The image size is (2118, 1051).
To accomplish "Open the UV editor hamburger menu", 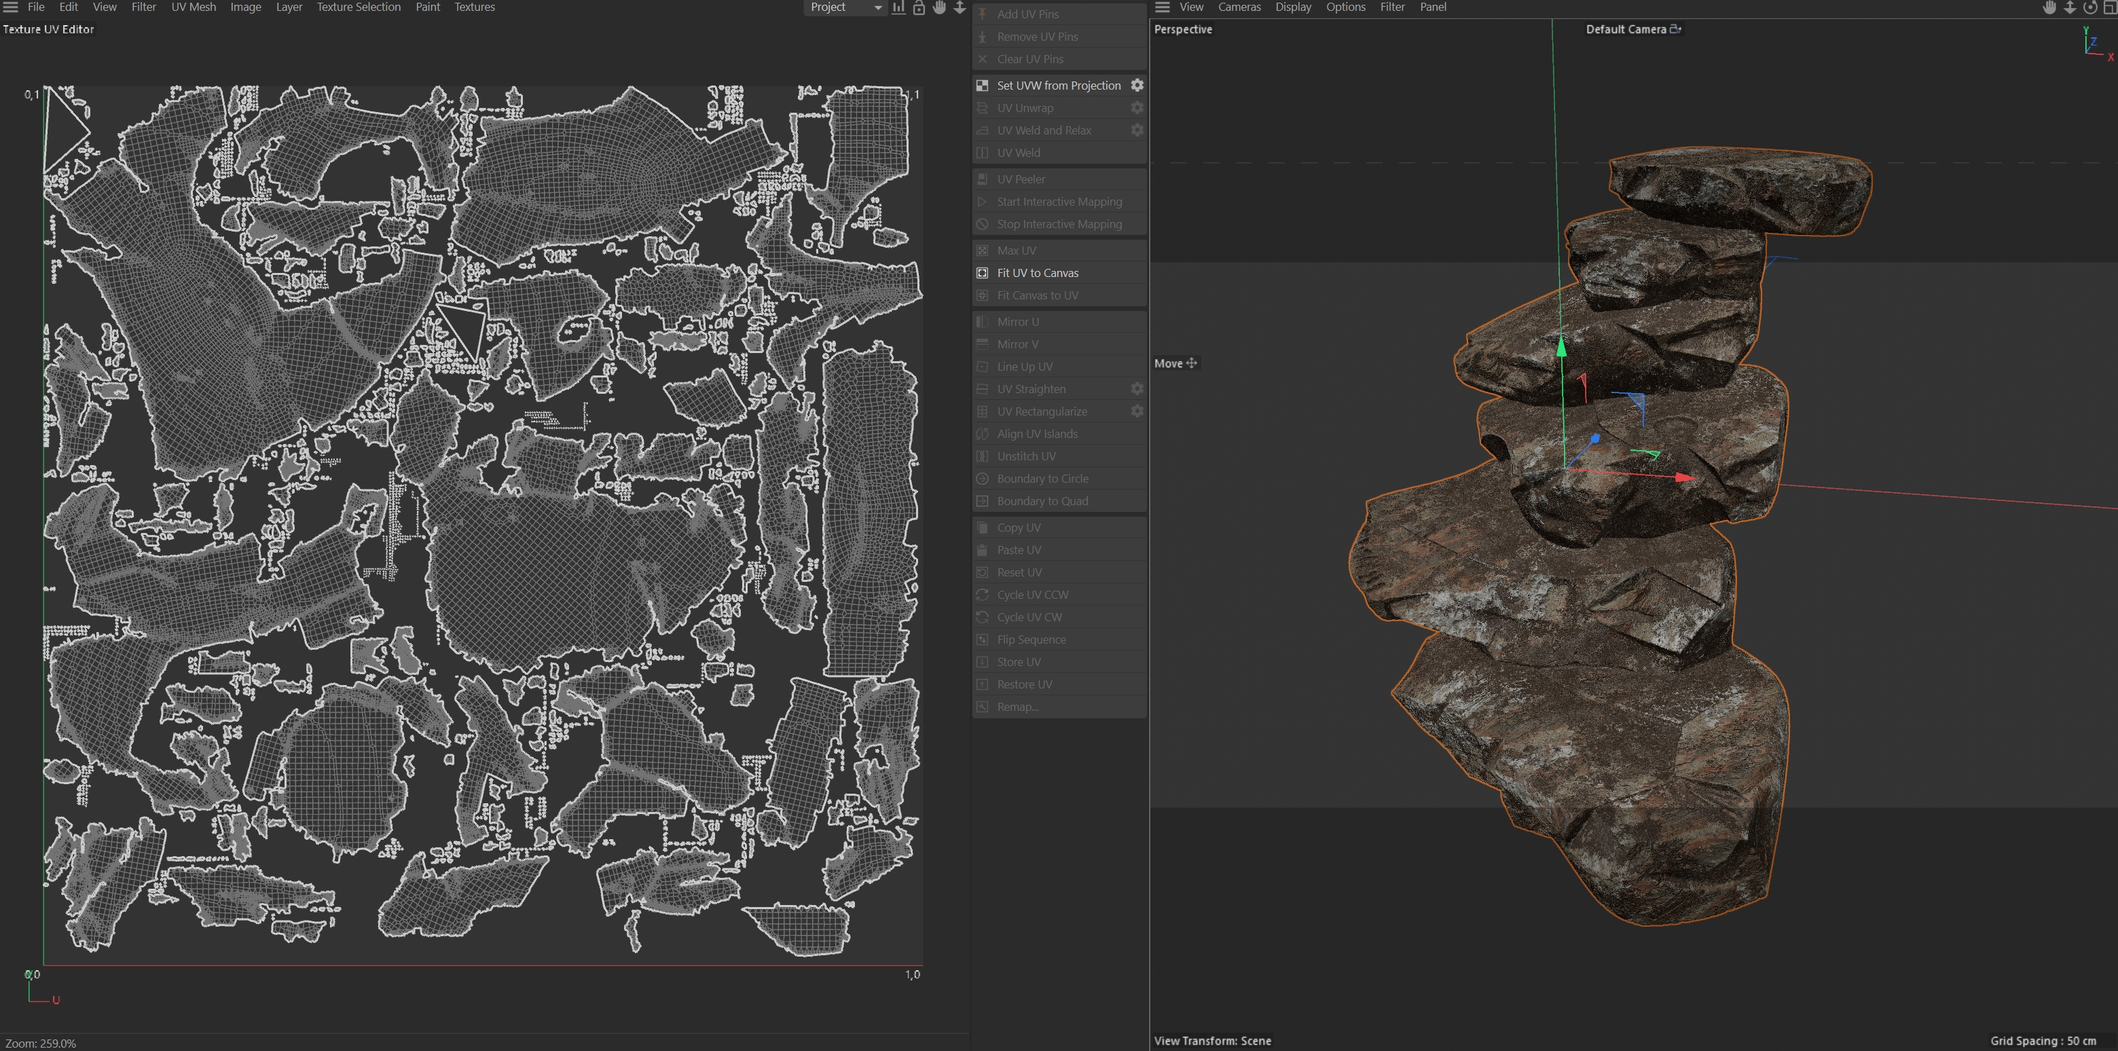I will tap(11, 7).
